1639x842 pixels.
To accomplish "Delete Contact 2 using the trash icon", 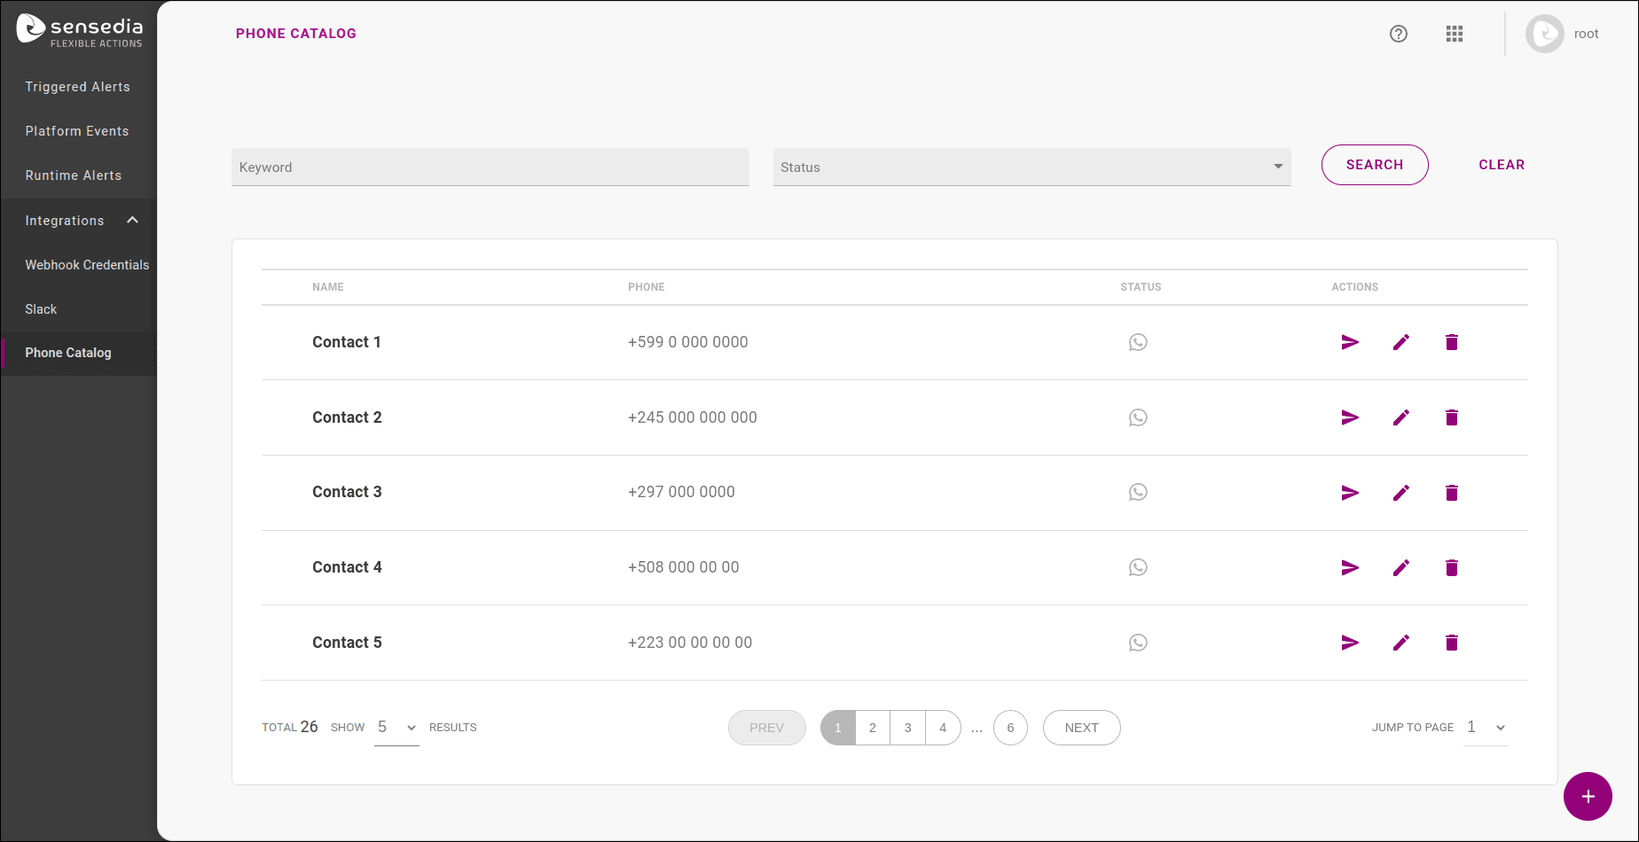I will pos(1451,417).
